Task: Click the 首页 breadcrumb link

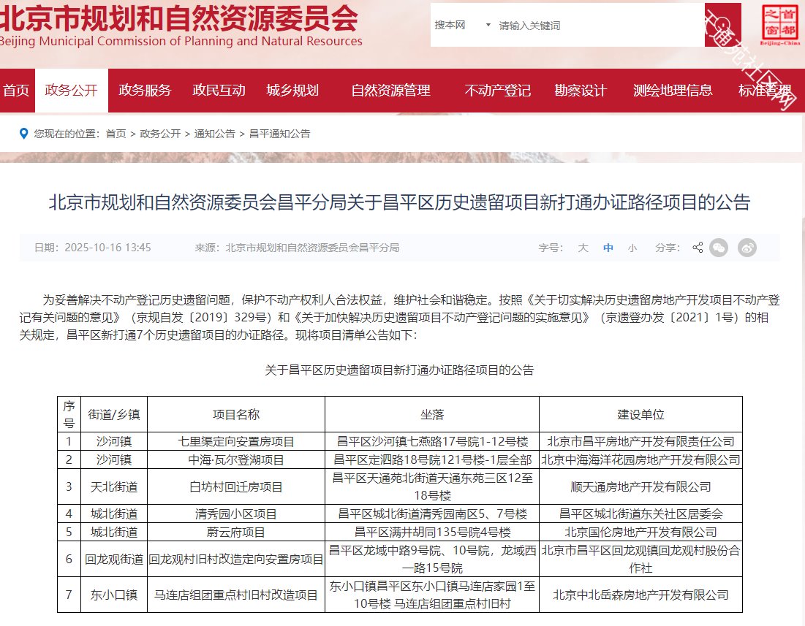Action: coord(116,134)
